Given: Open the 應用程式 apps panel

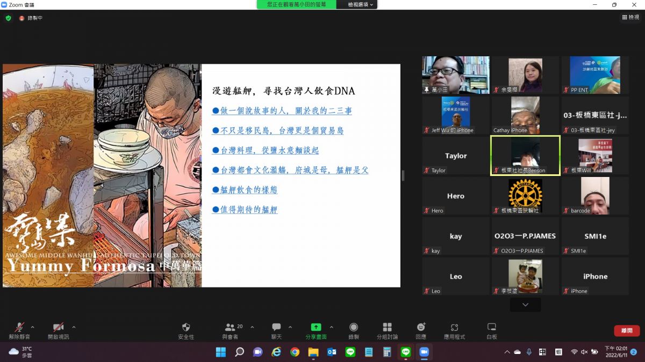Looking at the screenshot, I should click(454, 331).
